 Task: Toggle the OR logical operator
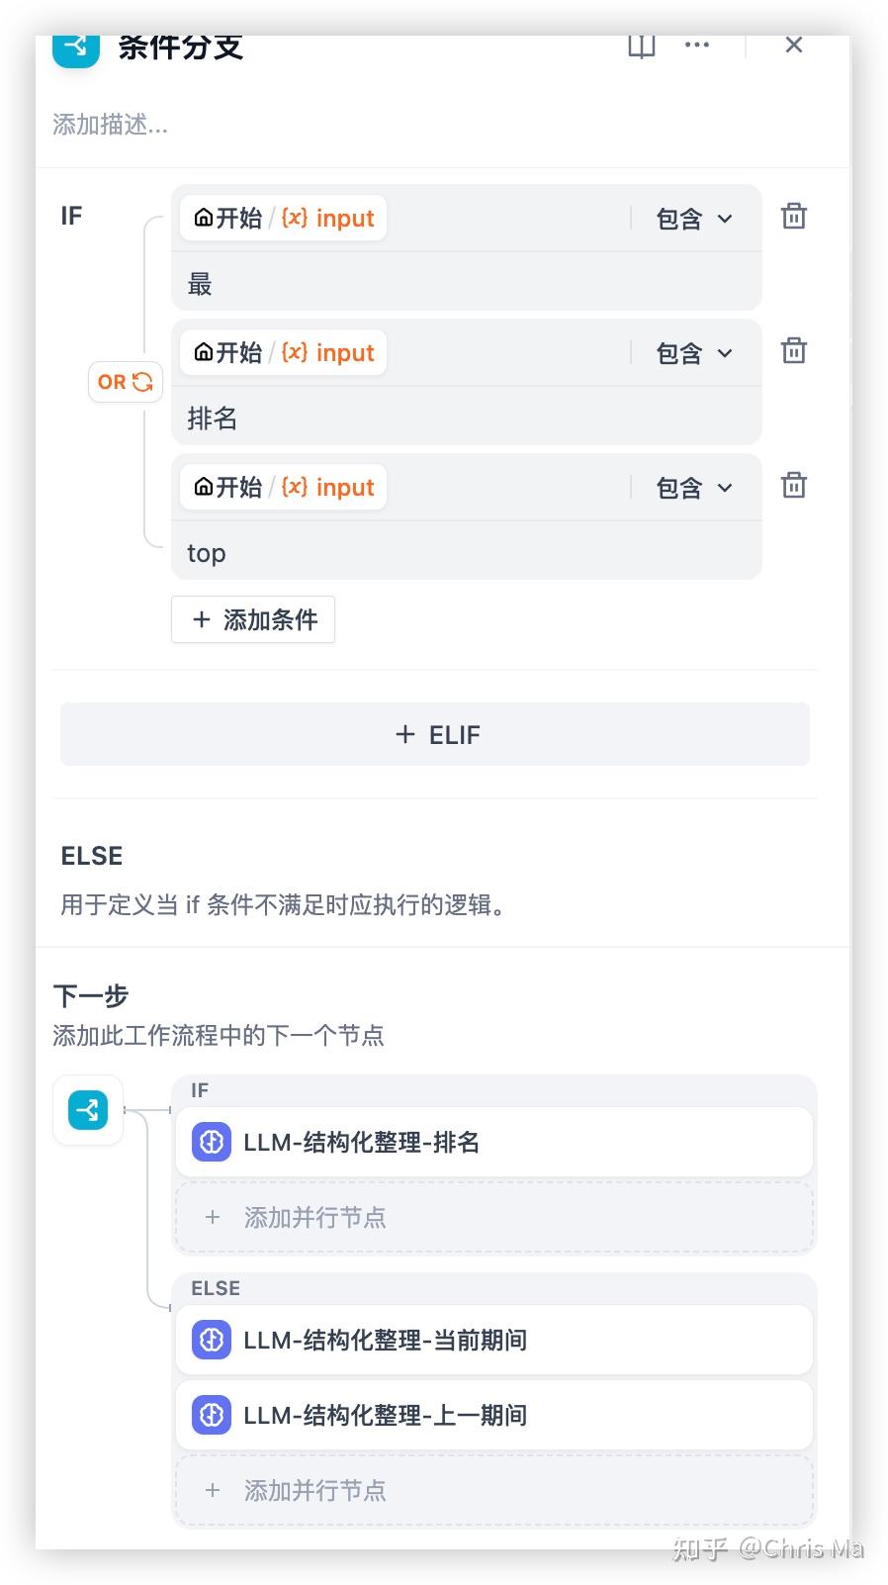click(125, 382)
